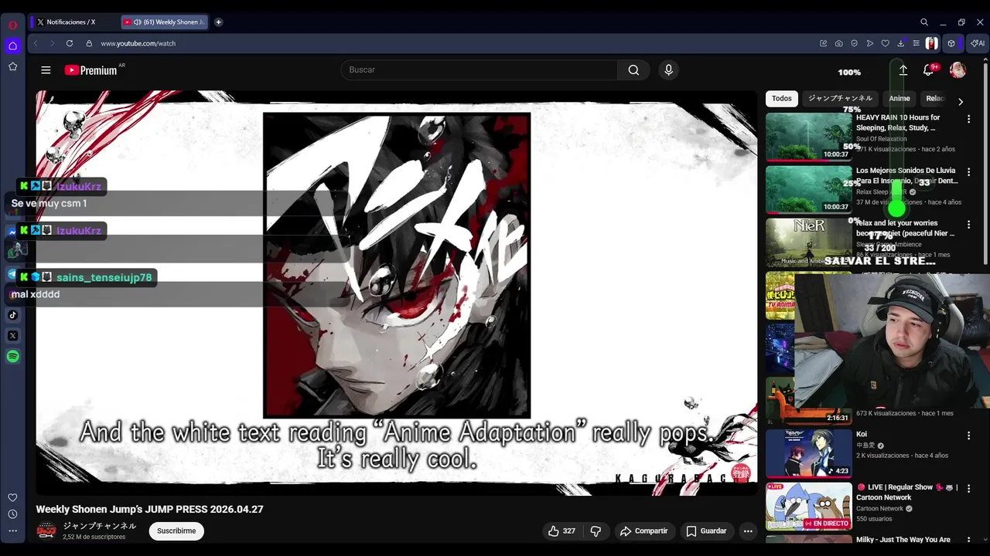Add page to bookmarks heart icon
Screen dimensions: 990x556
tap(886, 43)
